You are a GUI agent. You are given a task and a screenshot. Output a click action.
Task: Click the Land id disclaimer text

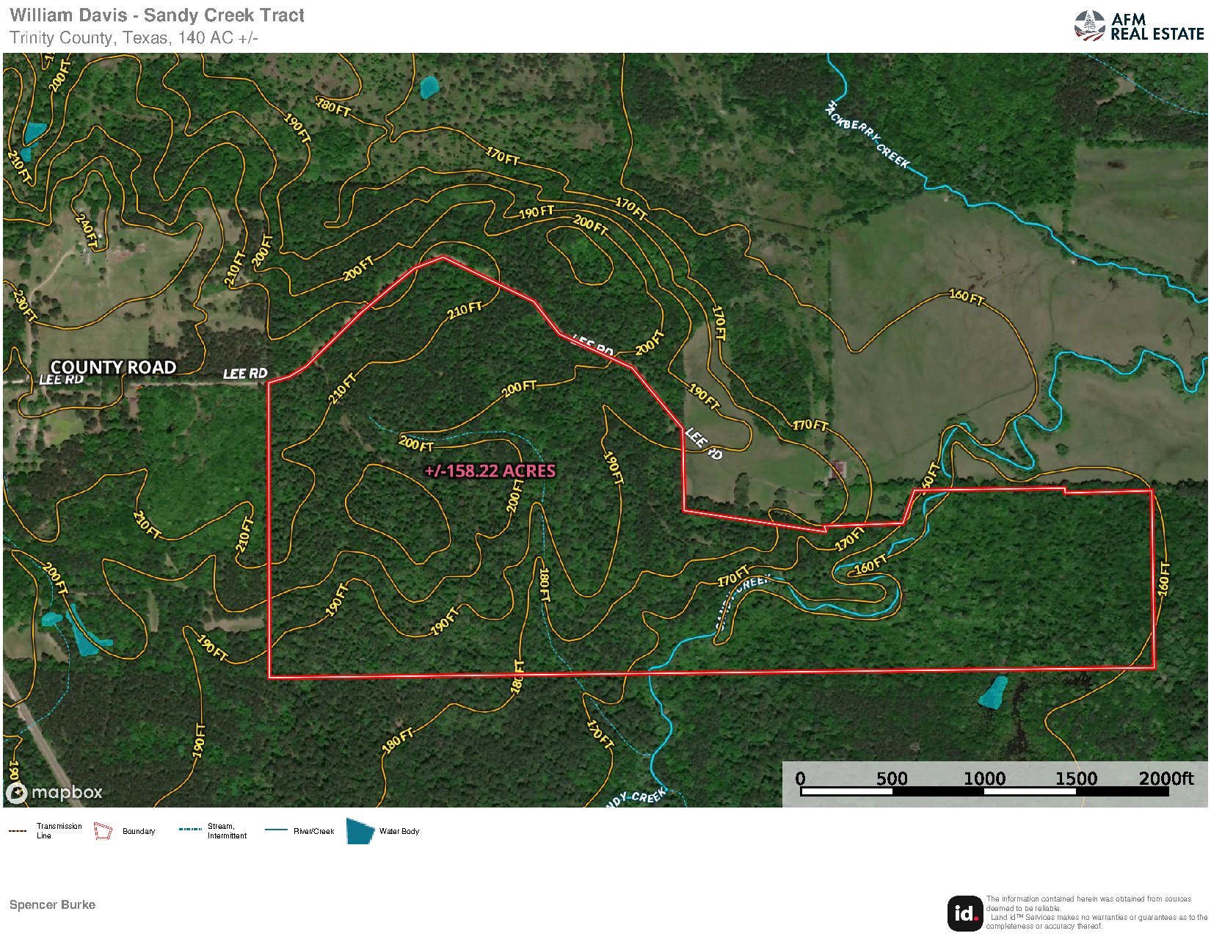pyautogui.click(x=1097, y=913)
